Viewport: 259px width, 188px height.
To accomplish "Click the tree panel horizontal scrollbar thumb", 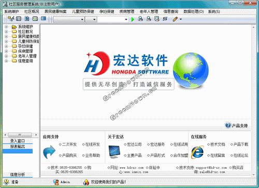I will (x=20, y=135).
